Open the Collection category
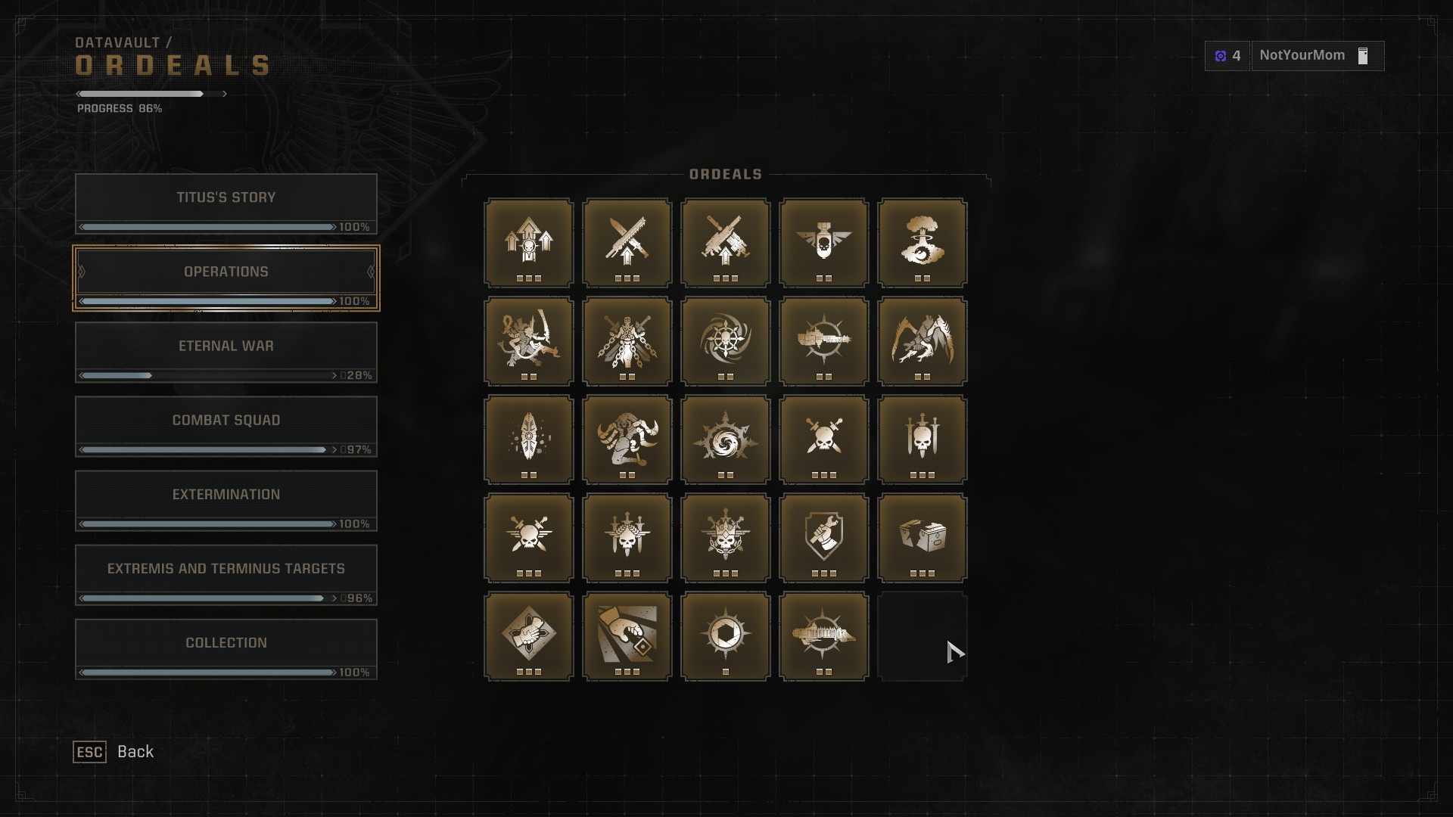 click(226, 648)
